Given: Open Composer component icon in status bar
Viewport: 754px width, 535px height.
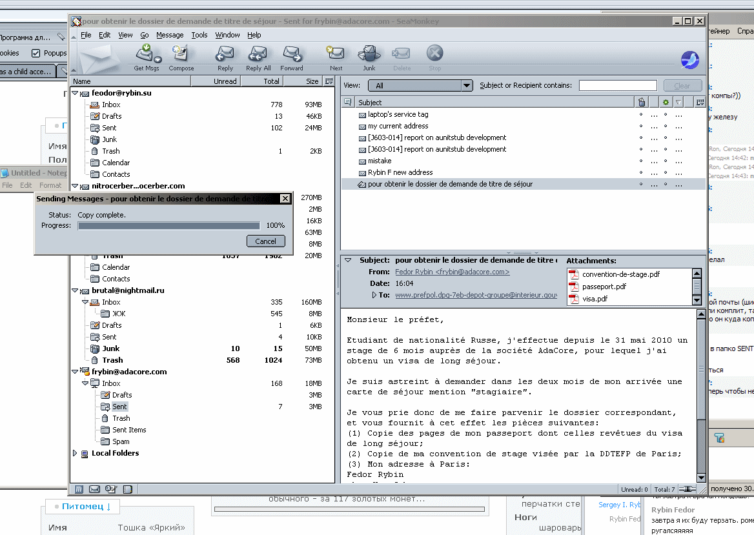Looking at the screenshot, I should 111,489.
